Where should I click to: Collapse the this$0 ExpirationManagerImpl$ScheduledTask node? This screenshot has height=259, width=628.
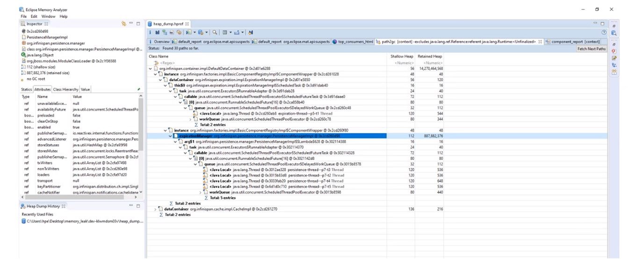[166, 85]
